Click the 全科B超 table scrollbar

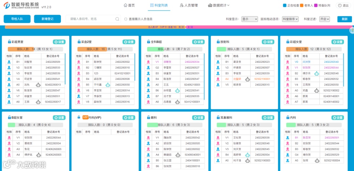204,77
